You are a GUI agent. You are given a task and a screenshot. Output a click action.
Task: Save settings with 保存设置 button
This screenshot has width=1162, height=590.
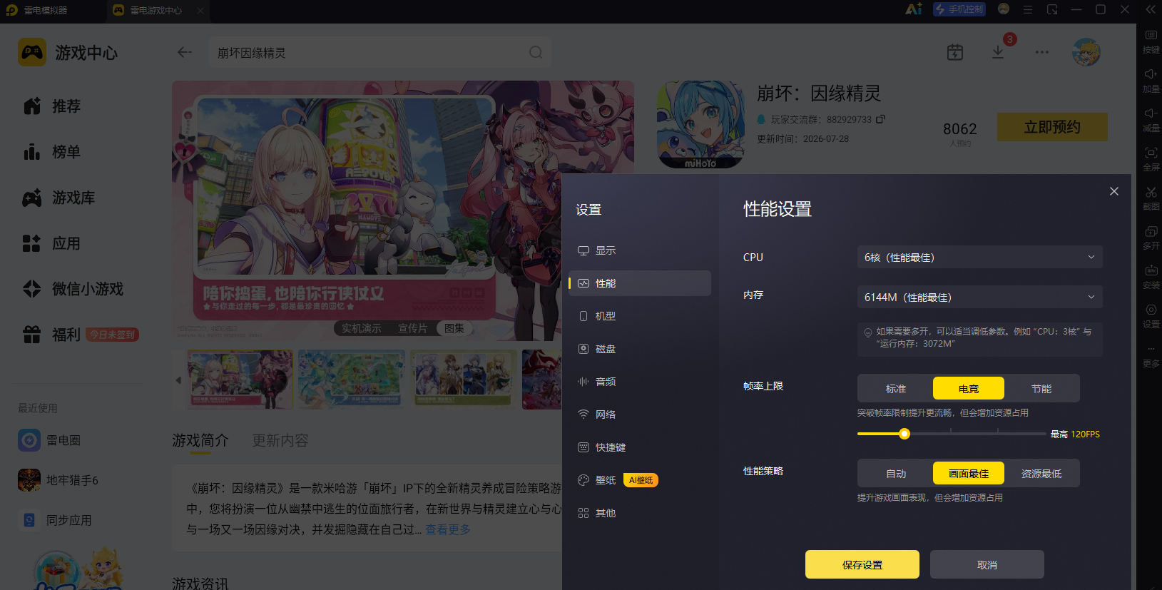[x=862, y=564]
